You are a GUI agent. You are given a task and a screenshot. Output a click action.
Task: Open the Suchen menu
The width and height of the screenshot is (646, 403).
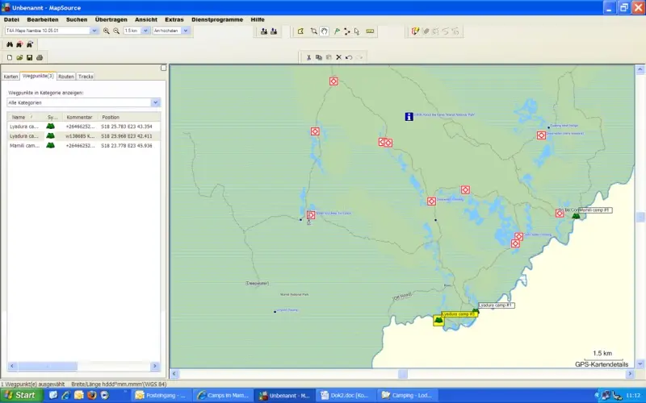coord(77,19)
